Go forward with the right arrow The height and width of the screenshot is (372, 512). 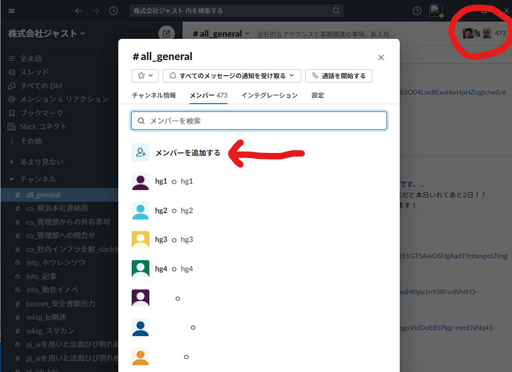click(96, 11)
